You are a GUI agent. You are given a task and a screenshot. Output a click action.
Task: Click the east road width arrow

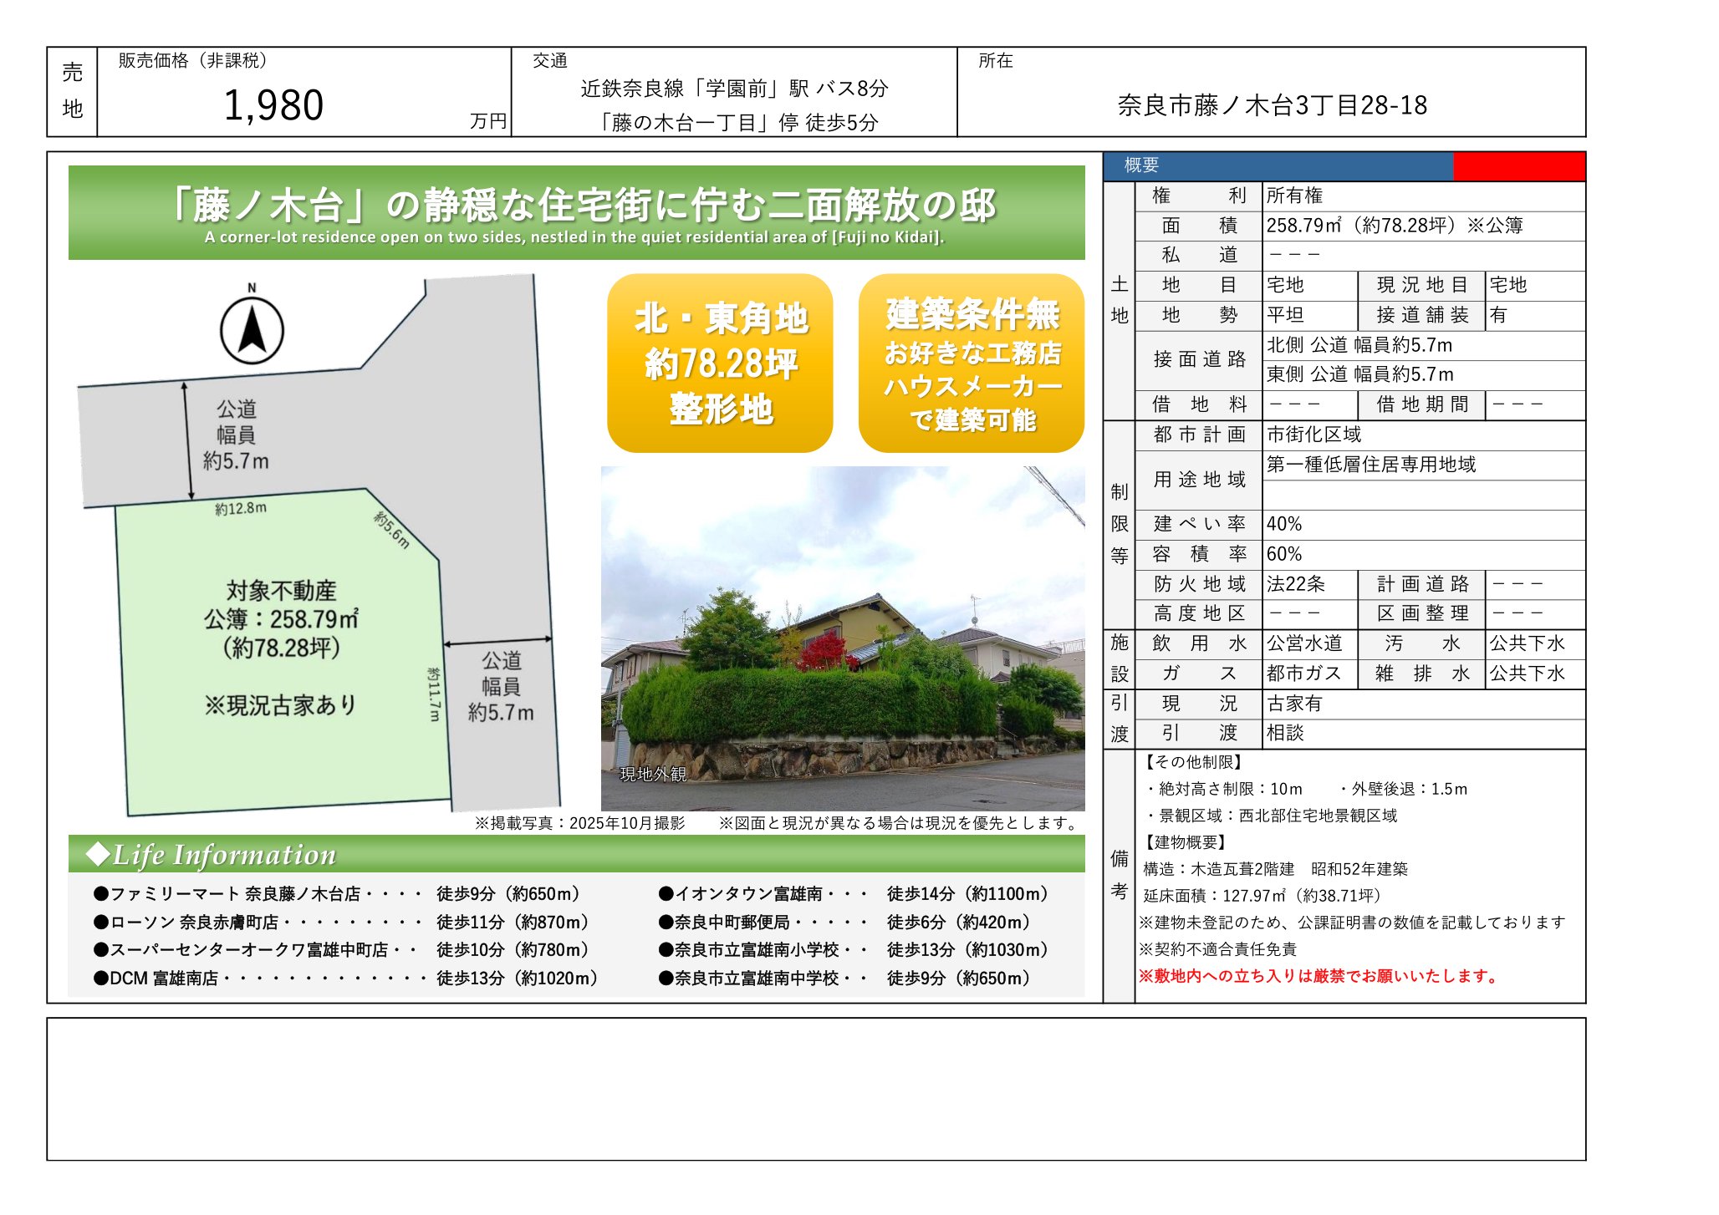click(497, 642)
